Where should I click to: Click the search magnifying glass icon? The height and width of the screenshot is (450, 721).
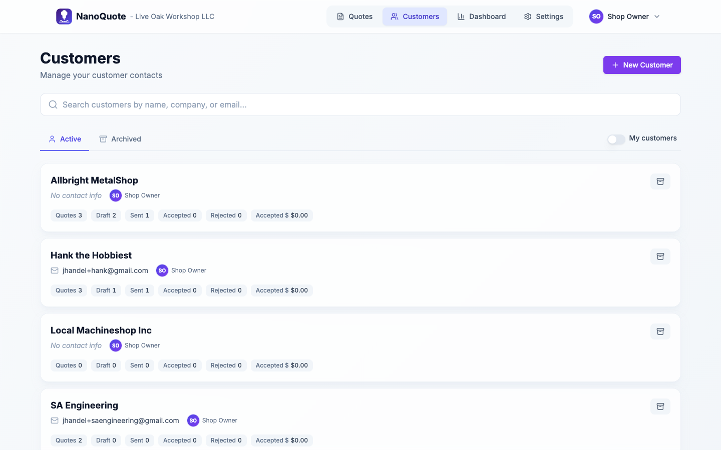point(53,104)
